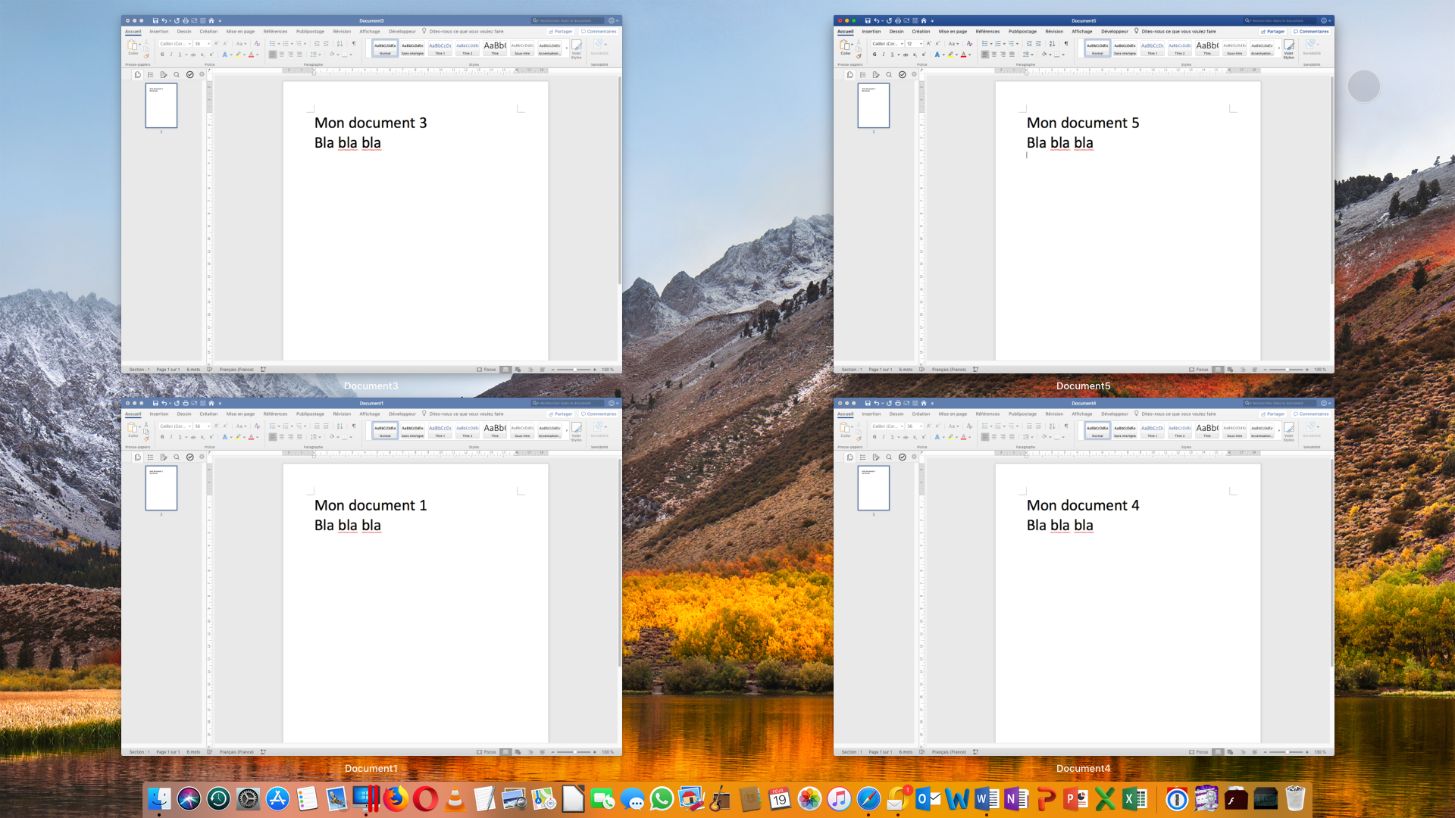
Task: Open the search pane icon in Document3 sidebar
Action: pyautogui.click(x=177, y=75)
